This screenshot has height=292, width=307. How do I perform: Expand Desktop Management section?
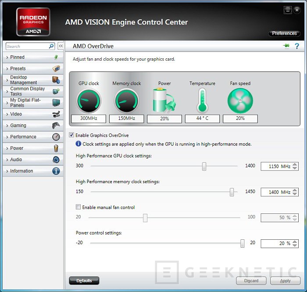tap(33, 80)
